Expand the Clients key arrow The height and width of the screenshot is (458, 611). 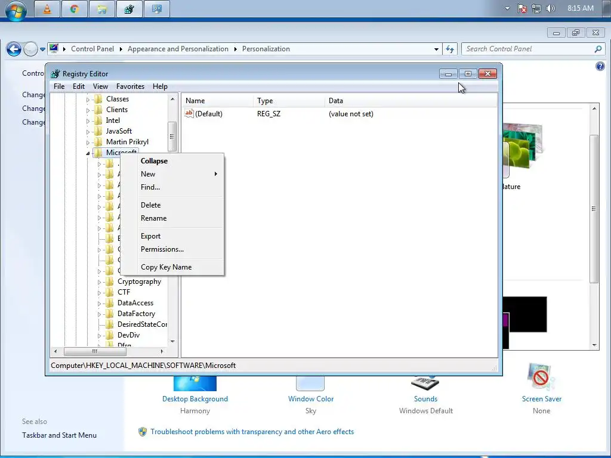[x=88, y=110]
